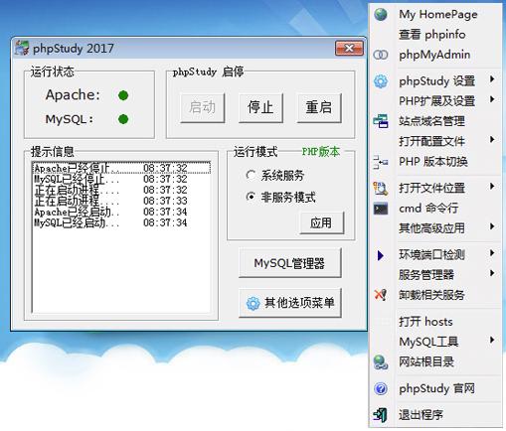
Task: Open the 其他选项菜单 button
Action: tap(289, 303)
